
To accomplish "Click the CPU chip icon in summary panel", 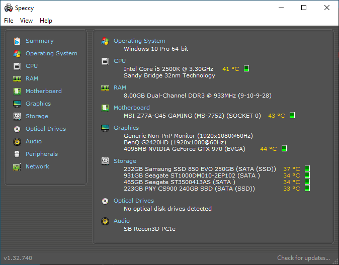I will pos(105,61).
